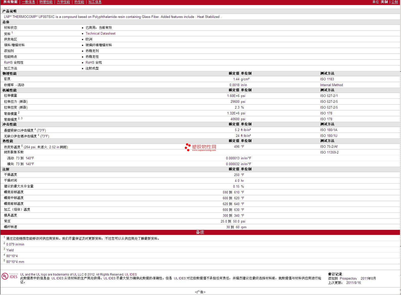Switch units to 公制 (metric)
This screenshot has width=401, height=295.
pyautogui.click(x=394, y=2)
